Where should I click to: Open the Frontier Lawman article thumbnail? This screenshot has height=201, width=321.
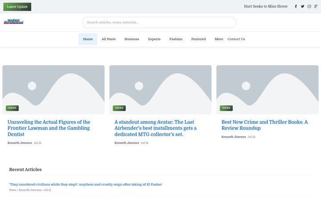pyautogui.click(x=53, y=90)
